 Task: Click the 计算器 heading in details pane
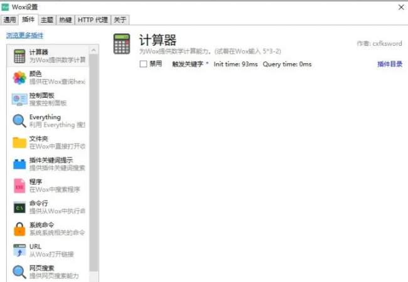(x=158, y=40)
